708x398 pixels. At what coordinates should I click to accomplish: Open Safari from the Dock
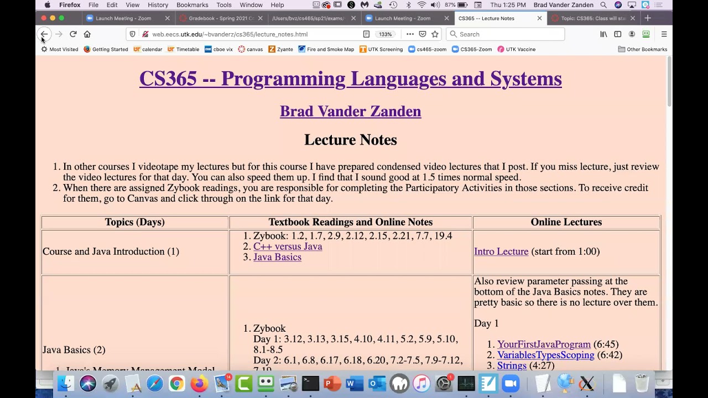tap(155, 383)
